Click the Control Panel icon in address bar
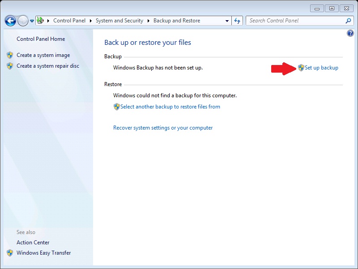The height and width of the screenshot is (269, 358). [x=41, y=21]
